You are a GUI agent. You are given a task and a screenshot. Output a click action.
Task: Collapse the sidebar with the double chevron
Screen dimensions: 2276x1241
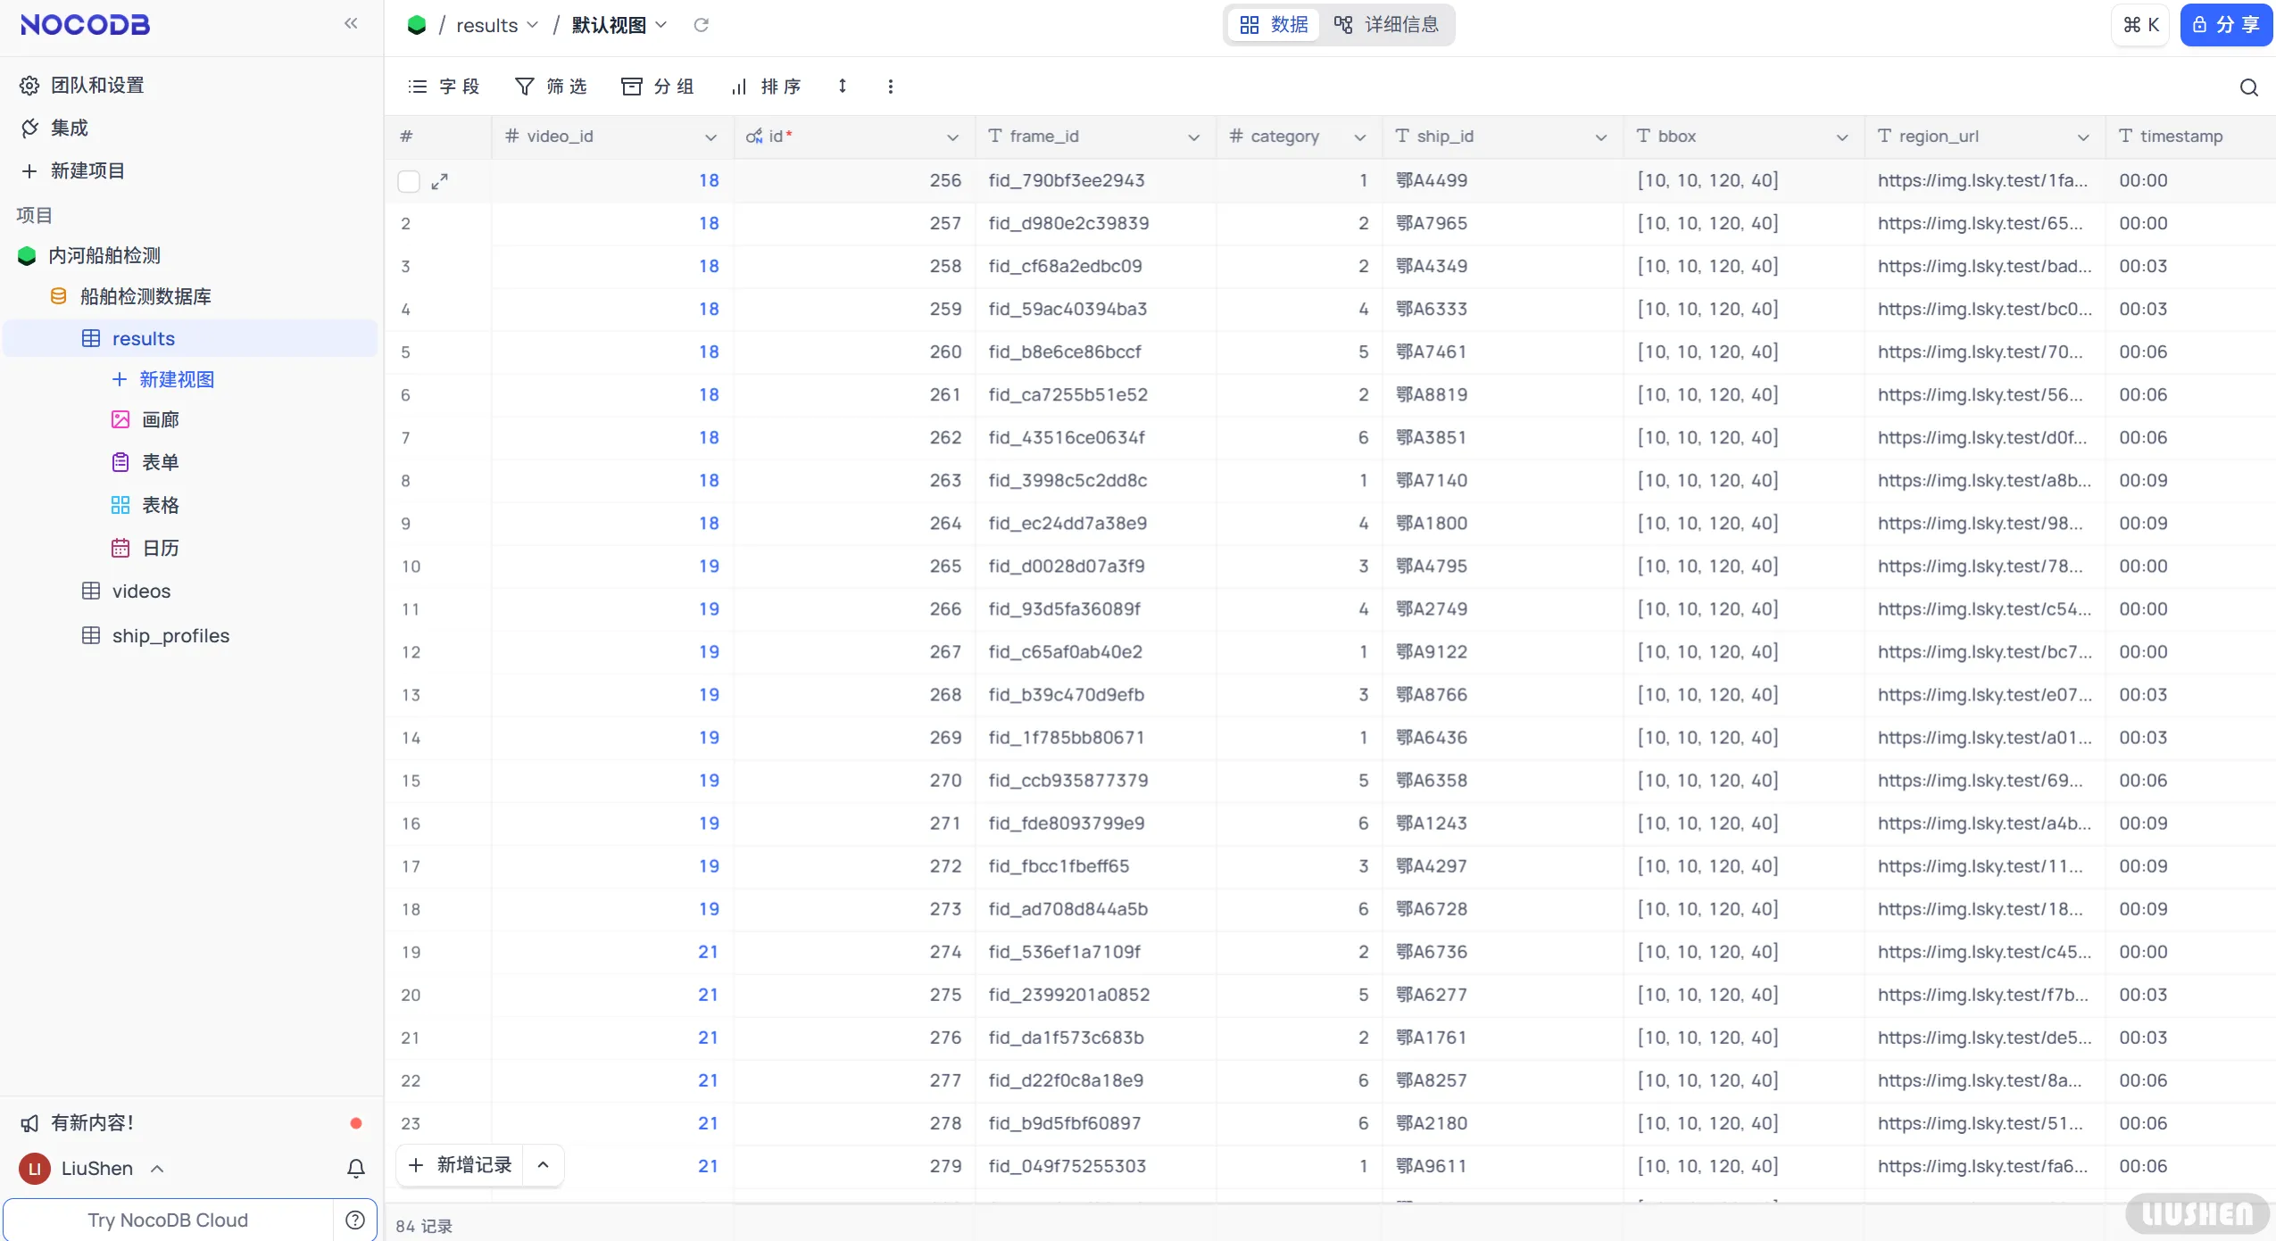[351, 24]
